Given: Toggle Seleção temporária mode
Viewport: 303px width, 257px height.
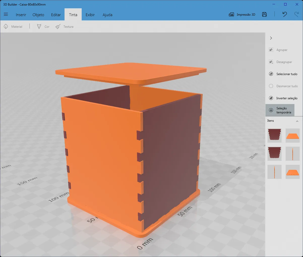Looking at the screenshot, I should (280, 110).
